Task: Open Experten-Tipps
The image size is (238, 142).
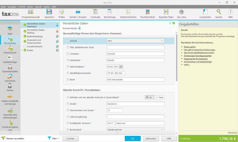Action: click(x=166, y=14)
